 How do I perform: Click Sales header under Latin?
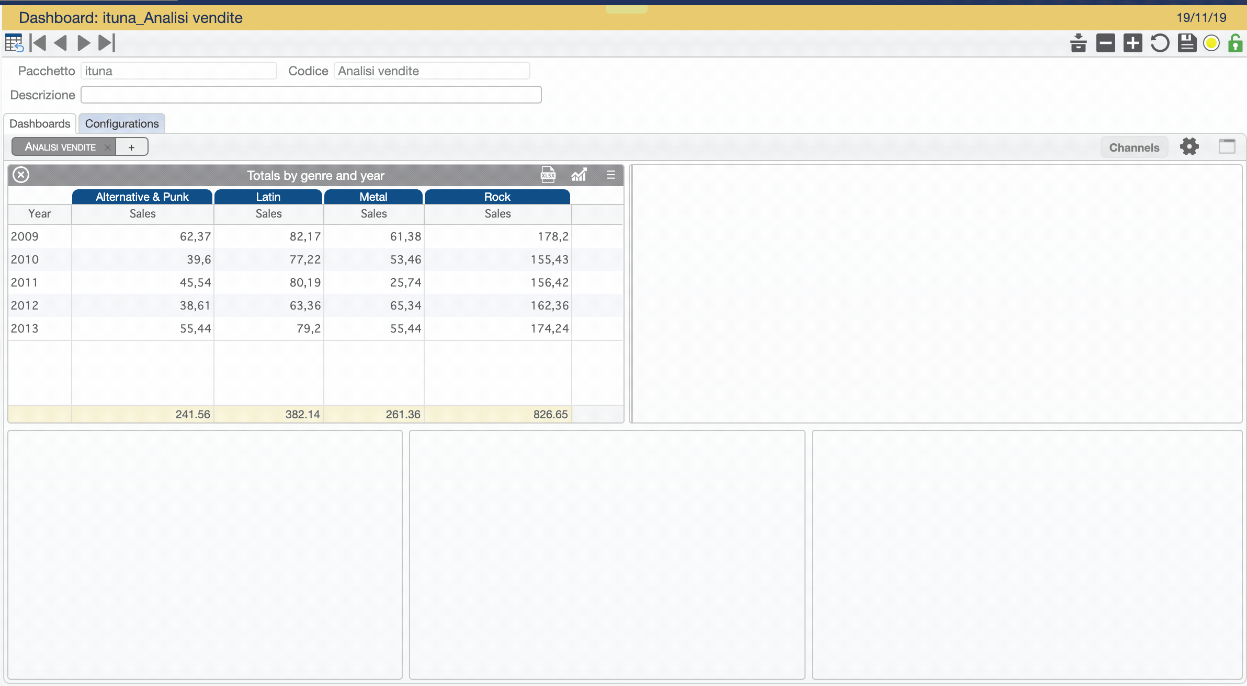click(x=269, y=213)
